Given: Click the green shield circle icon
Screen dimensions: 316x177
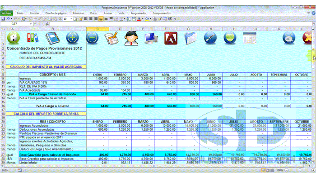Looking at the screenshot, I should [230, 38].
